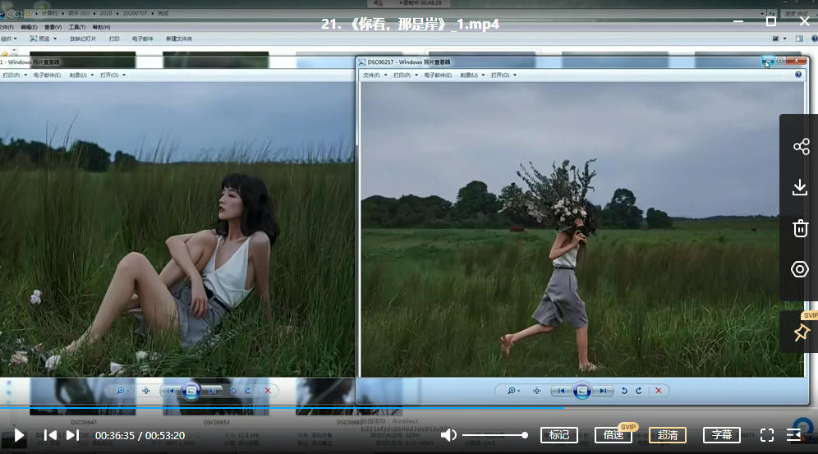818x454 pixels.
Task: Open 打印(P) dropdown in DSC00217 viewer
Action: tap(406, 75)
